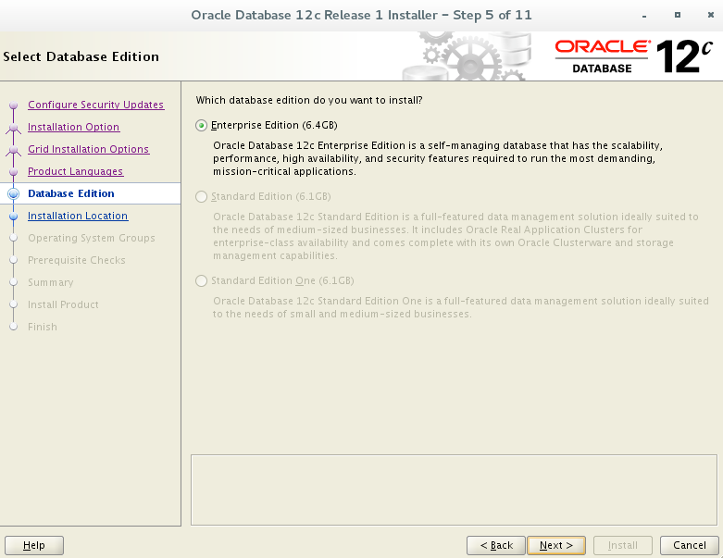Click Product Languages step bullet icon
Viewport: 723px width, 558px height.
13,171
